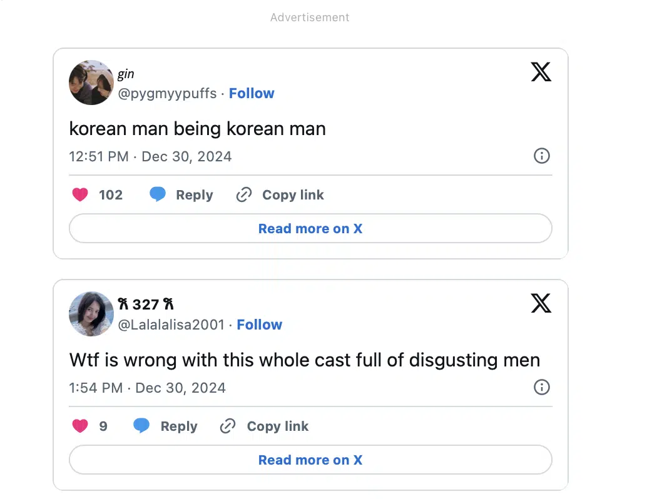Open gin's profile picture
This screenshot has width=652, height=499.
[91, 83]
